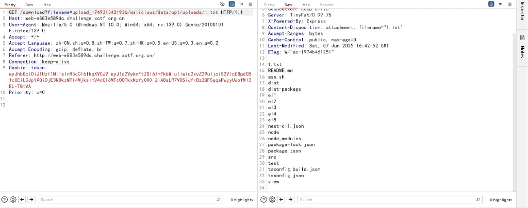Viewport: 528px width, 208px height.
Task: Click the Server: TinyFat/0.99.75 response header
Action: click(x=300, y=15)
